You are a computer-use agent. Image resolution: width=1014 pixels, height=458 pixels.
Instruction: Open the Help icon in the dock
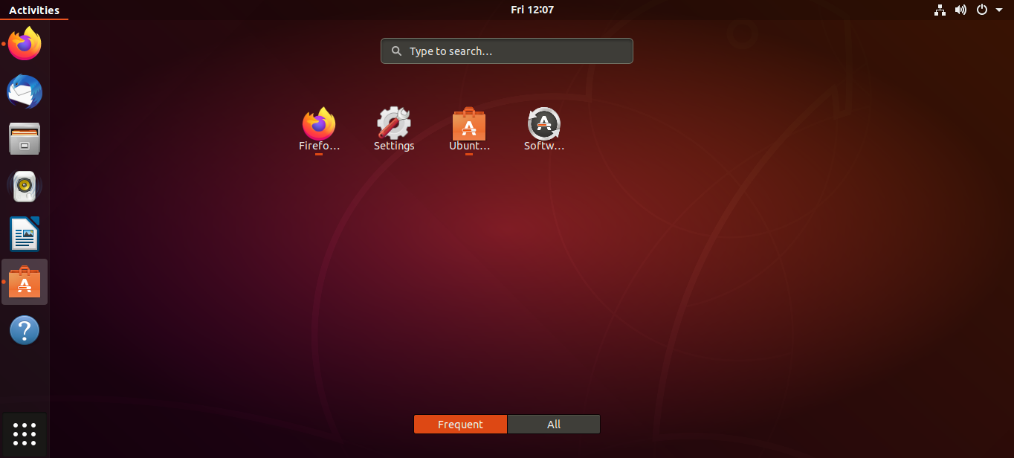(25, 329)
